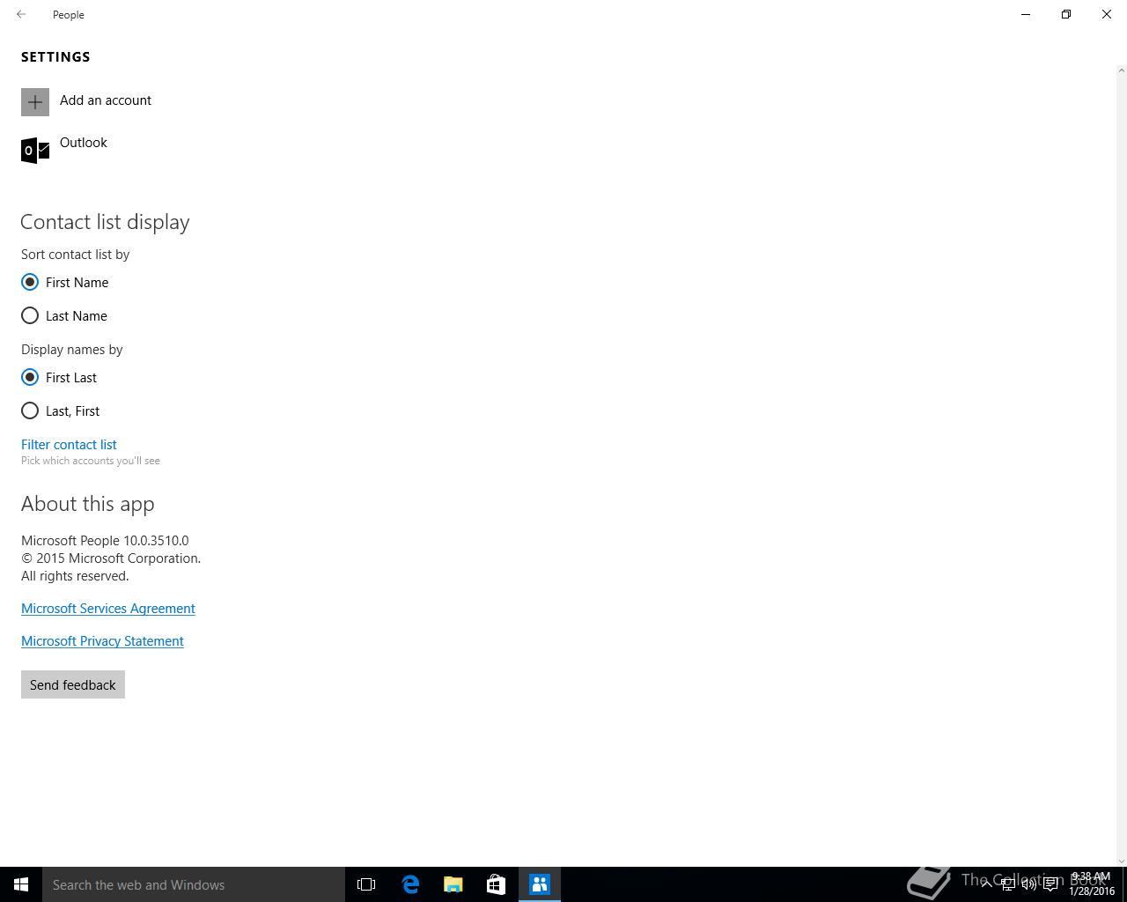Click the scrollbar down arrow

tap(1121, 861)
